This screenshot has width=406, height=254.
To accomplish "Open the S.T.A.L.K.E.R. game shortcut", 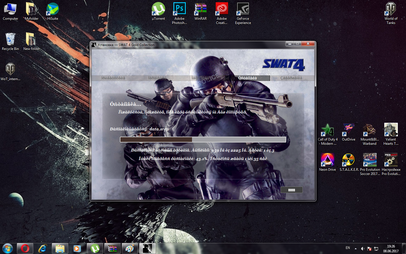I will point(348,160).
